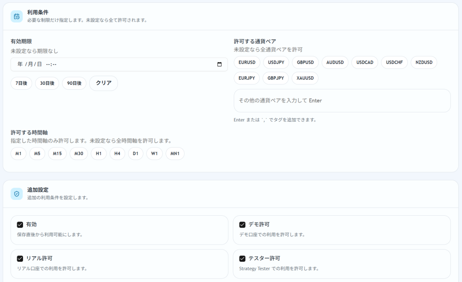Select the M15 timeframe chip
The image size is (462, 282).
57,154
